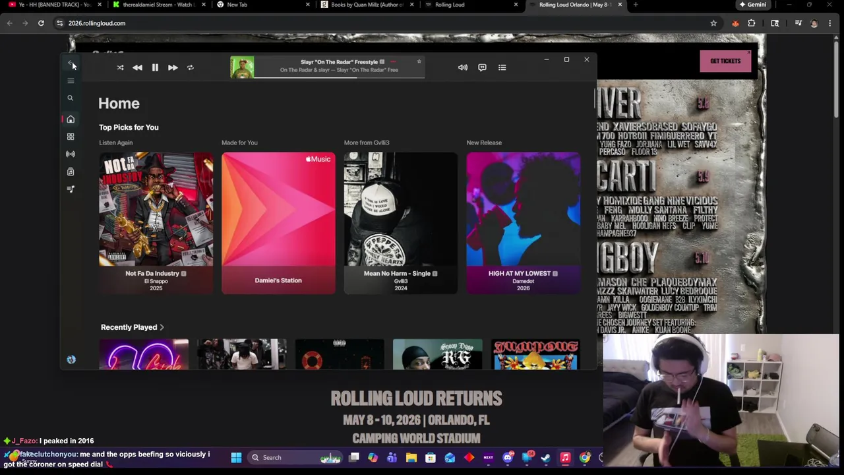Open Apple Music from the taskbar
The image size is (844, 475).
(x=565, y=457)
